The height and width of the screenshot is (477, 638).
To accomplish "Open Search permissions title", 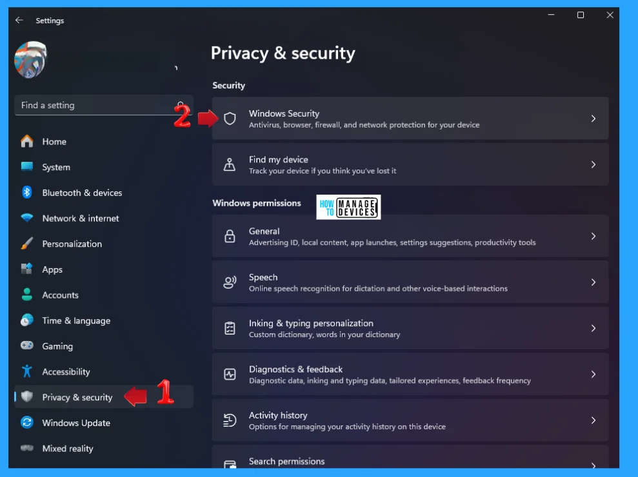I will 287,461.
